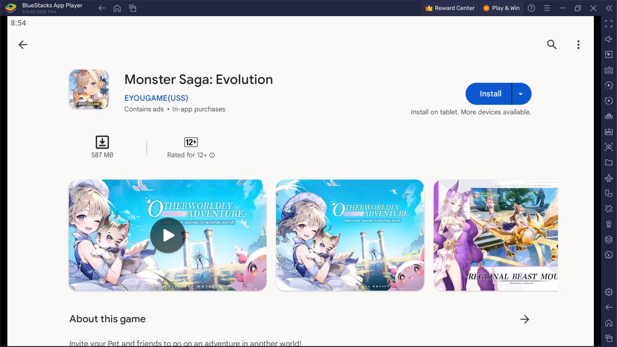Screen dimensions: 617x347
Task: Select the BlueStacks home navigation icon
Action: pyautogui.click(x=118, y=8)
